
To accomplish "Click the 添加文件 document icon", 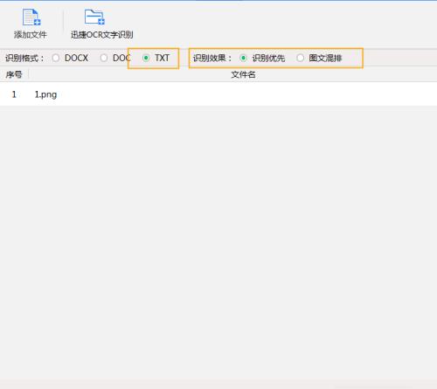I will pyautogui.click(x=31, y=17).
